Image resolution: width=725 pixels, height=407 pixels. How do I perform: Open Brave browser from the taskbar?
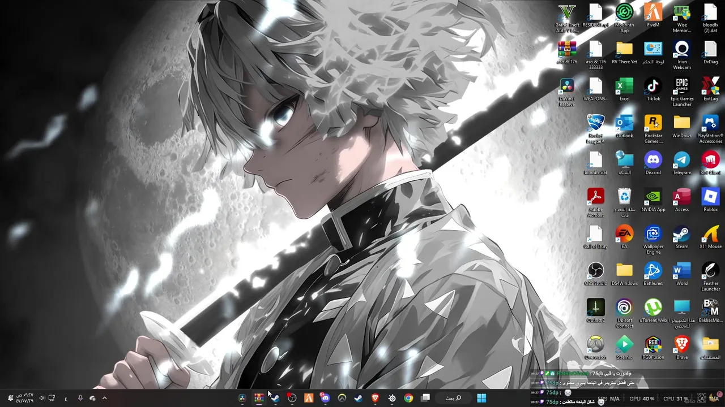(375, 398)
